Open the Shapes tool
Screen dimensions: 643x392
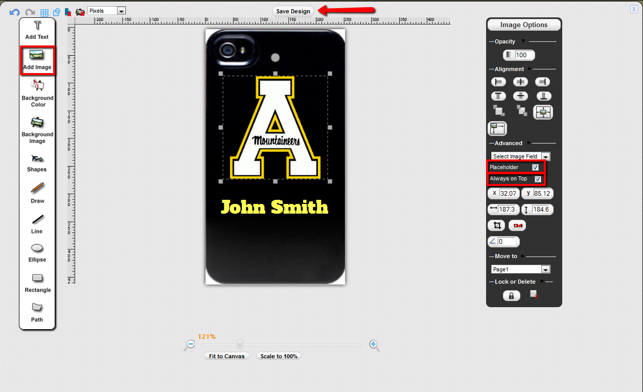[x=37, y=163]
